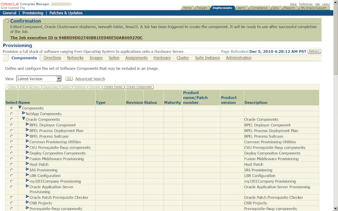This screenshot has height=211, width=338.
Task: Expand the CVU Prerequisite-fixup components node
Action: 28,146
